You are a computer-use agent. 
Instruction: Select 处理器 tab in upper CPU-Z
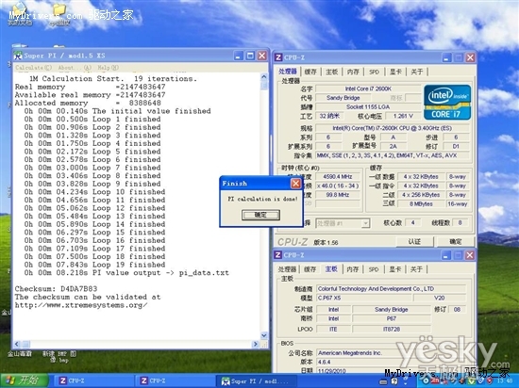[288, 72]
